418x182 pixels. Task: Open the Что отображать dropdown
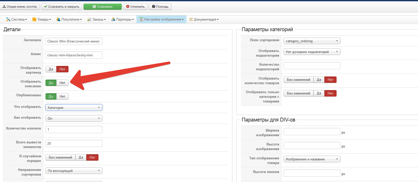74,108
